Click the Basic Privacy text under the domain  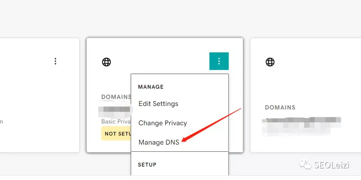click(x=116, y=122)
